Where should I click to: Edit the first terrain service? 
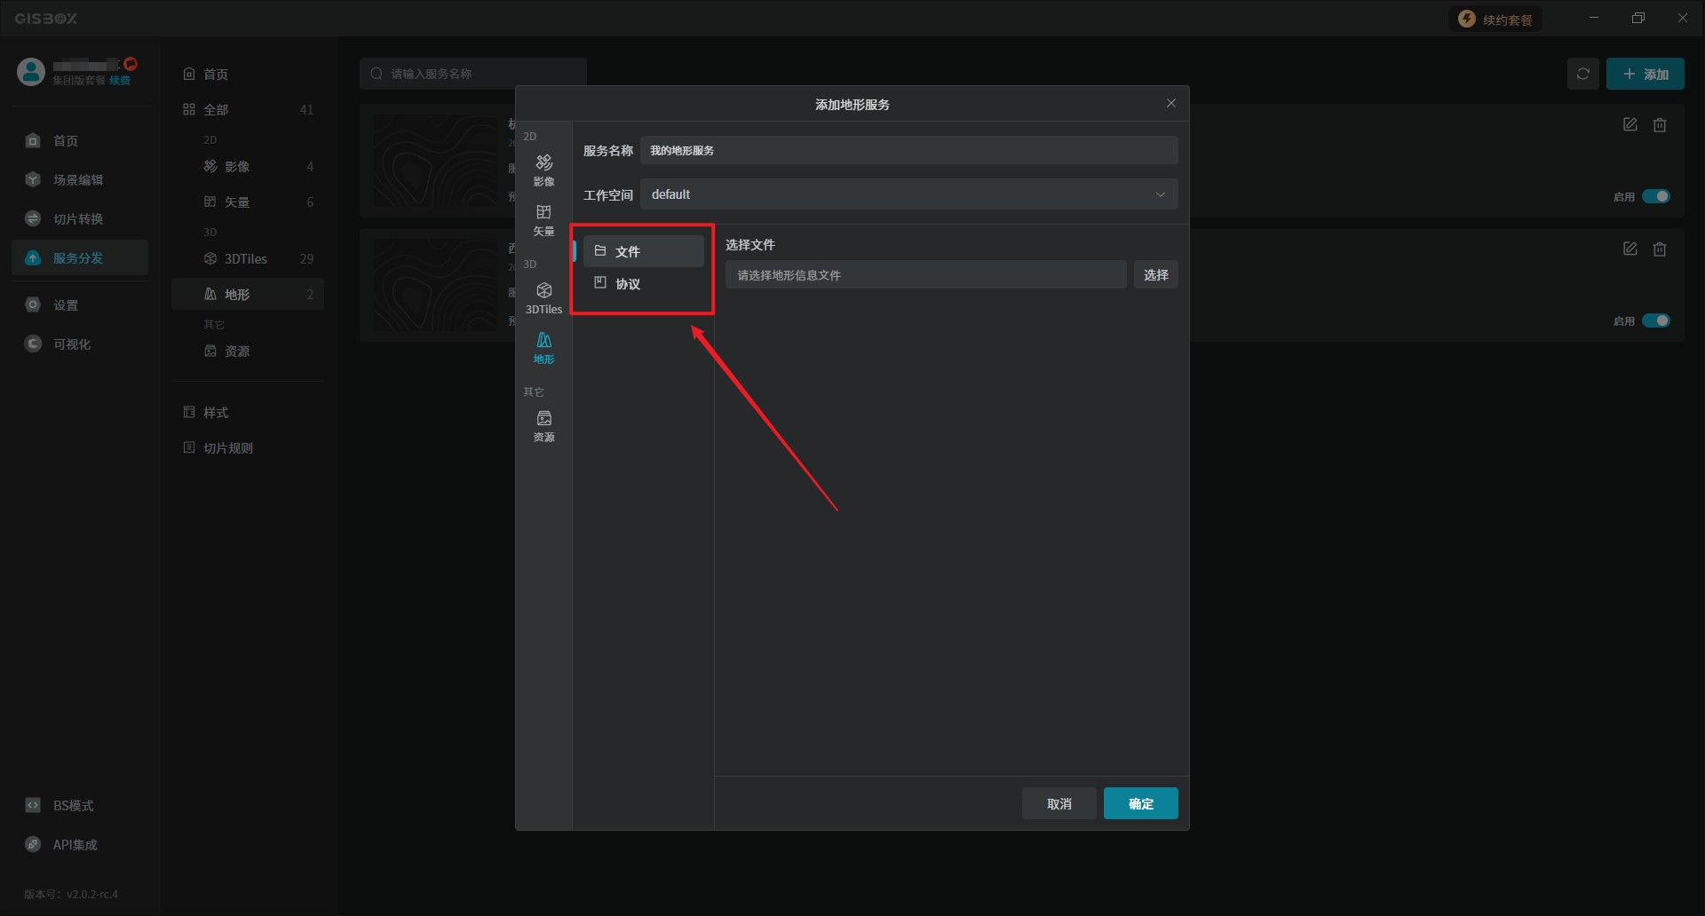[1630, 125]
